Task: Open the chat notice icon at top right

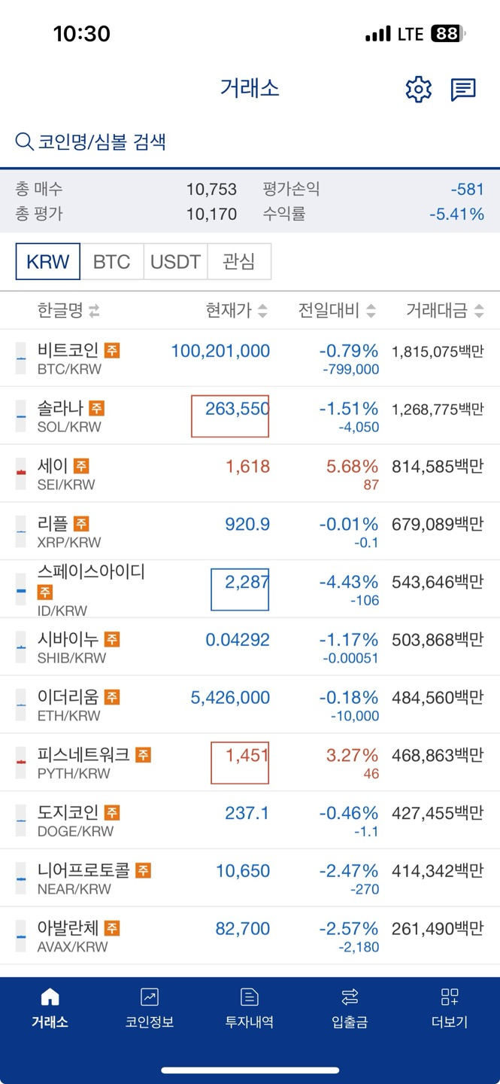Action: (x=463, y=88)
